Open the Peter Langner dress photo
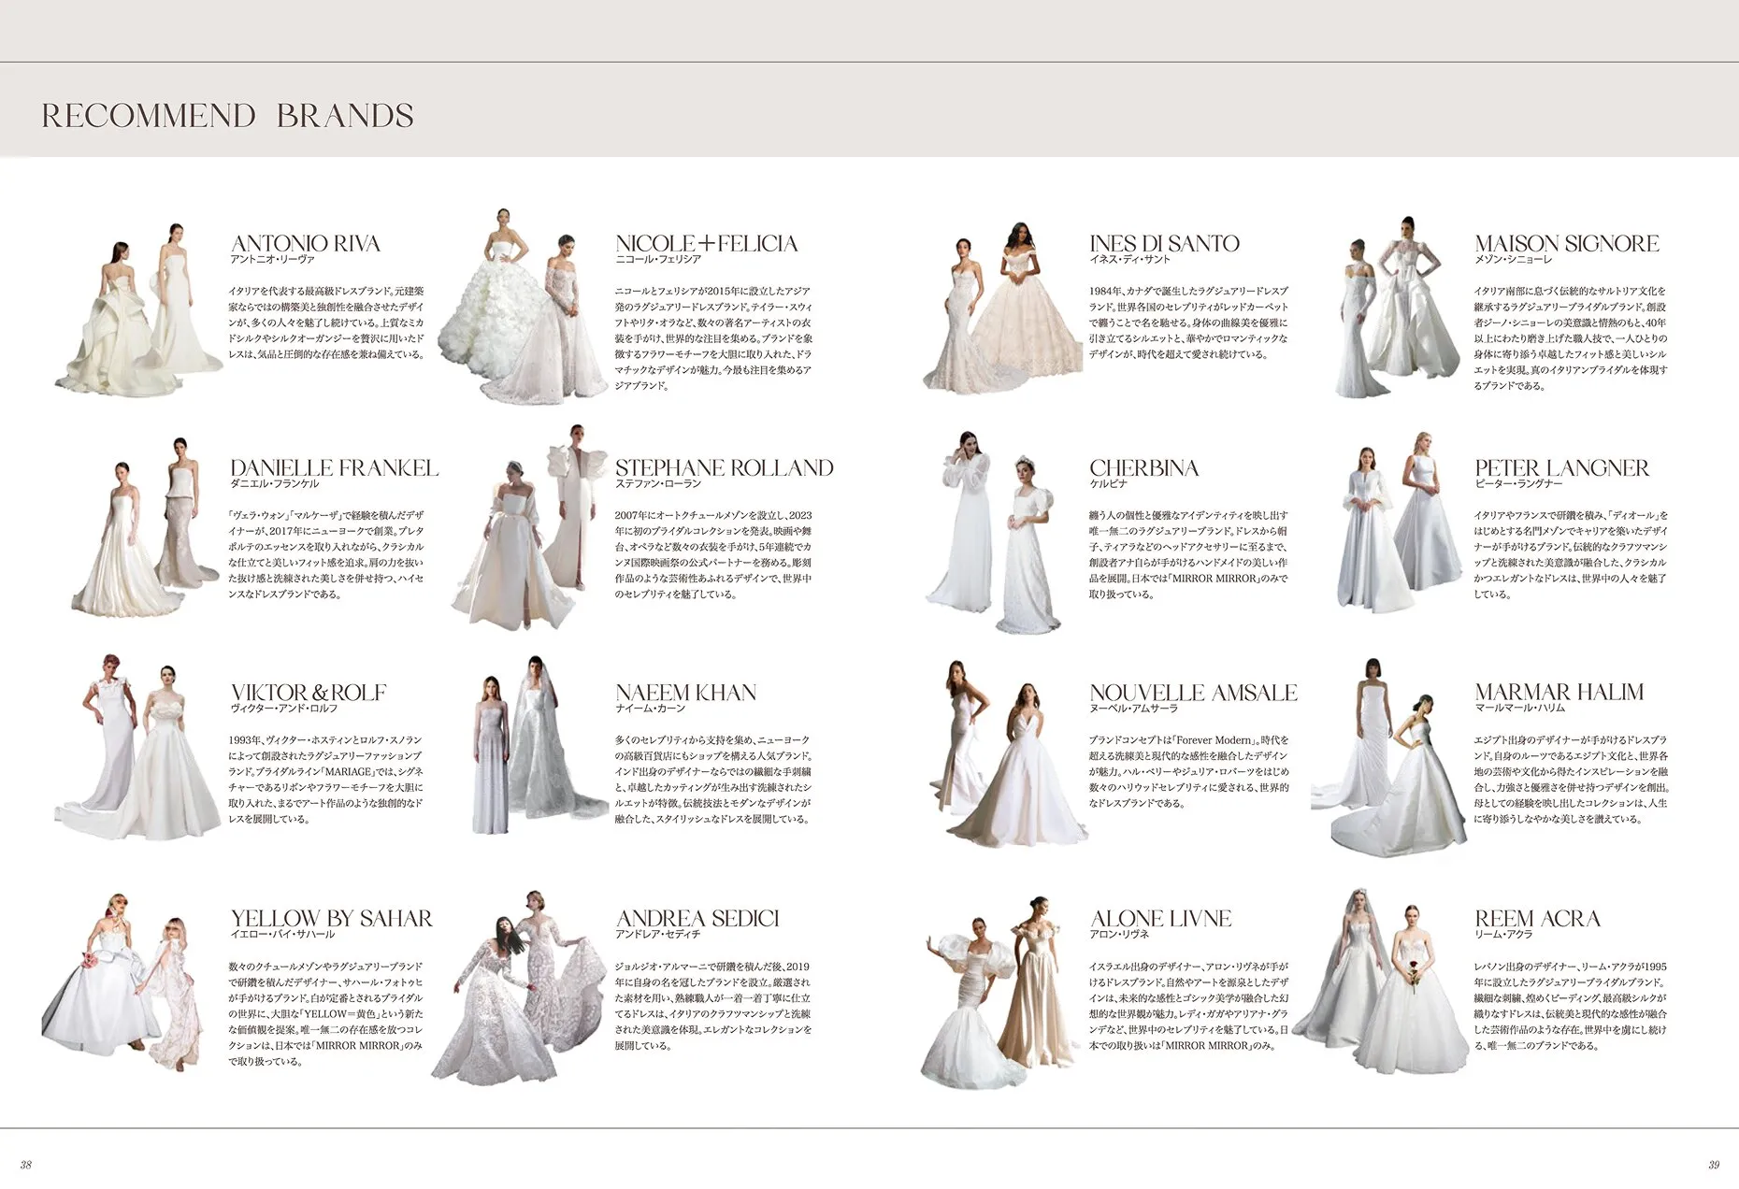This screenshot has width=1739, height=1189. tap(1398, 523)
